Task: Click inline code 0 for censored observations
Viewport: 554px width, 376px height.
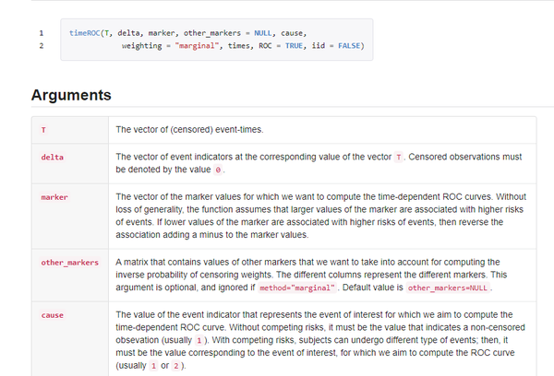Action: coord(219,170)
